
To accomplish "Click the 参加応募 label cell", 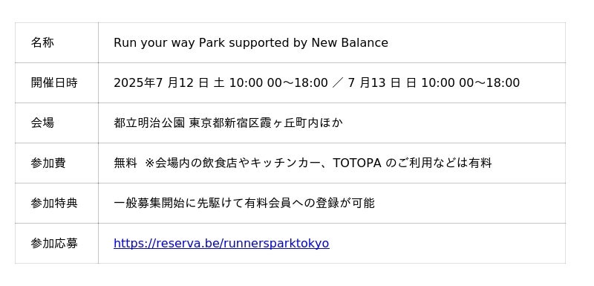I will click(x=57, y=244).
